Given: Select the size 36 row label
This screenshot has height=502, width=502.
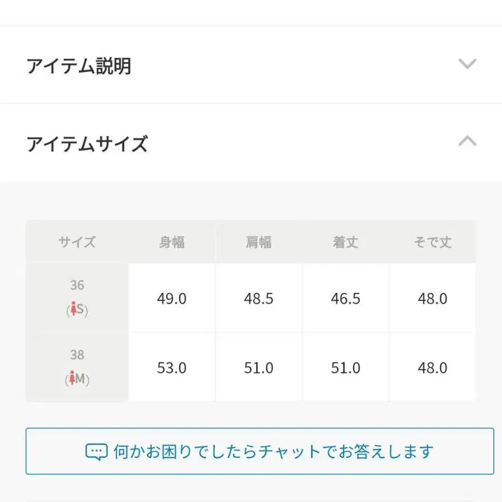Looking at the screenshot, I should (77, 285).
